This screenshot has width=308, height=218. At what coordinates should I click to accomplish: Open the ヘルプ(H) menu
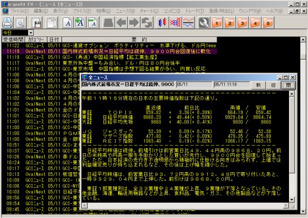(x=274, y=11)
